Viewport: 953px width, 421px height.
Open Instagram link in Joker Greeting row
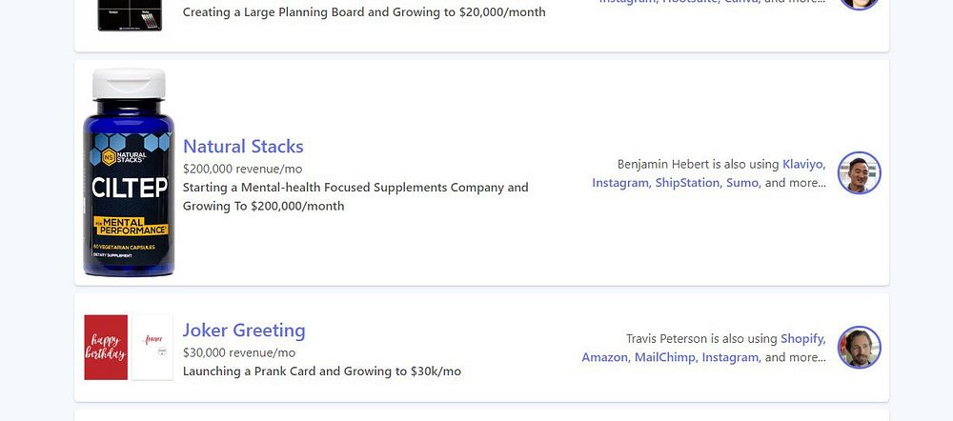pyautogui.click(x=729, y=357)
